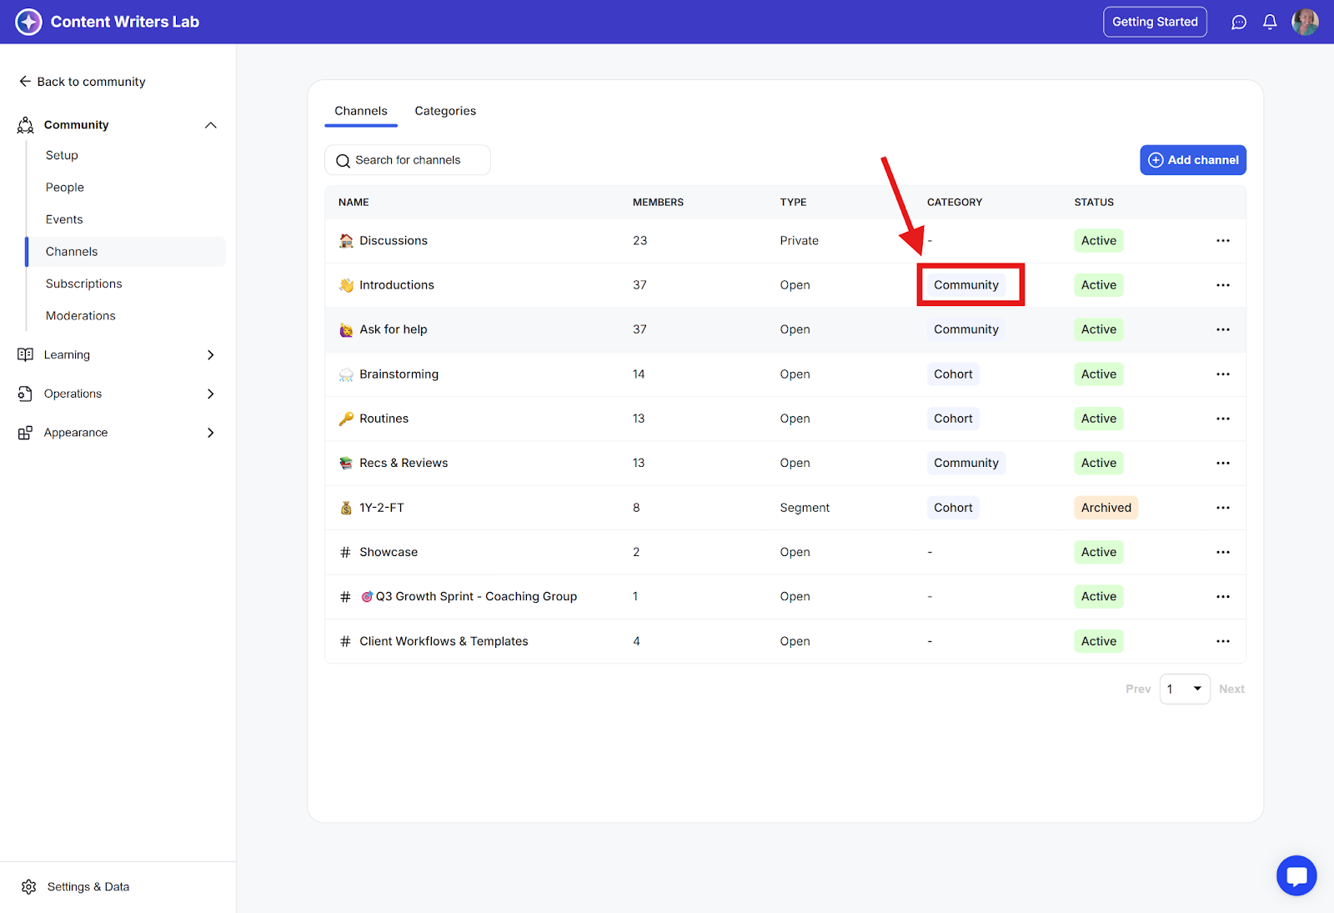Go back to community link
This screenshot has width=1334, height=913.
[83, 82]
